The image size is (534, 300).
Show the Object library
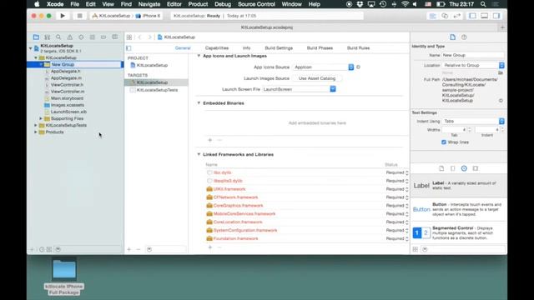tap(464, 168)
